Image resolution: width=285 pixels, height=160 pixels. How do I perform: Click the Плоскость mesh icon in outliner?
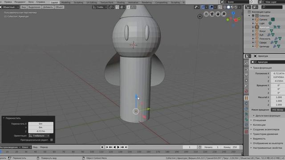coord(257,39)
